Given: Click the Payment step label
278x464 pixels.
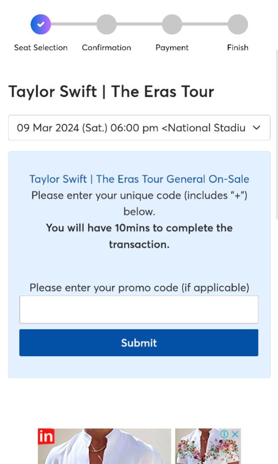Looking at the screenshot, I should pyautogui.click(x=172, y=47).
